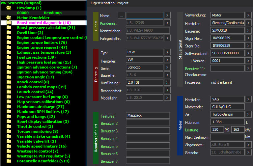Click the folder icon beside Boost pressure calculation
Screen dimensions: 253x166
pyautogui.click(x=9, y=28)
